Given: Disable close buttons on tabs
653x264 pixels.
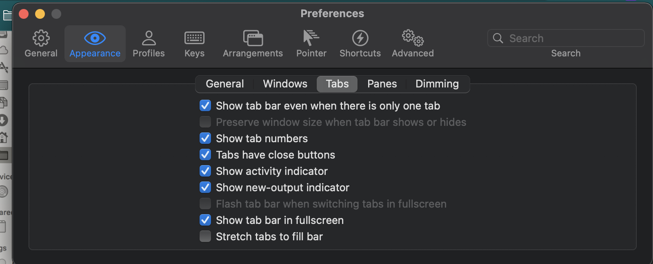Looking at the screenshot, I should [205, 154].
